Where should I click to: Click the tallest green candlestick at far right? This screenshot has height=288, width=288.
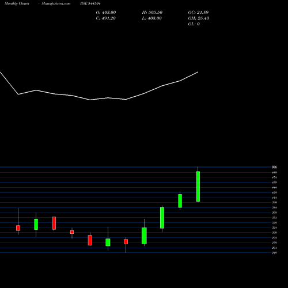coord(198,186)
